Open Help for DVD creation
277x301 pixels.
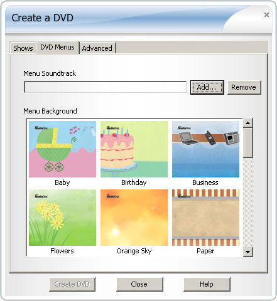tap(207, 284)
